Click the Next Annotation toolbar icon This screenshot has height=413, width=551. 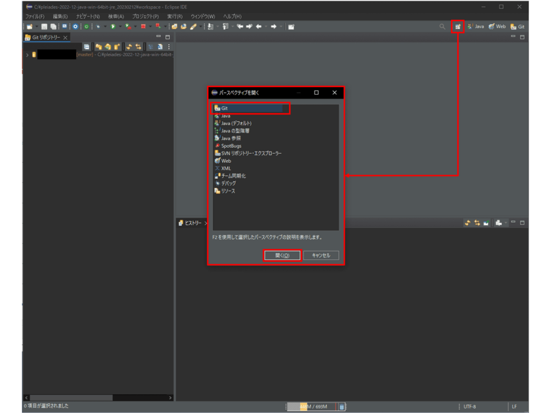210,27
